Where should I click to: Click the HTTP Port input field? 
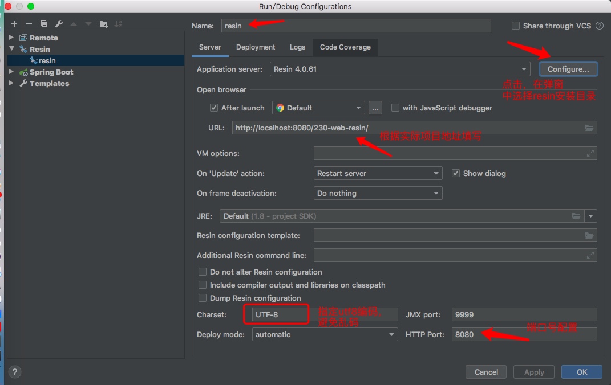pos(524,334)
